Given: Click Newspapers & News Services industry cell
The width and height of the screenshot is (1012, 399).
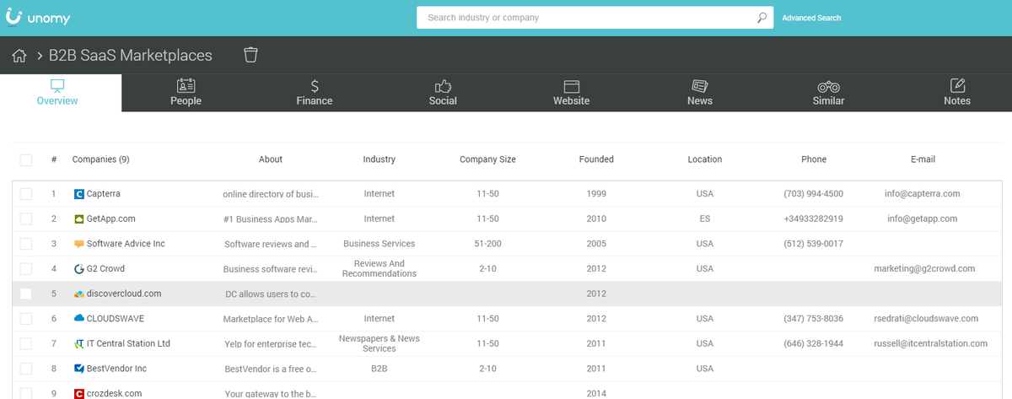Looking at the screenshot, I should click(x=379, y=343).
